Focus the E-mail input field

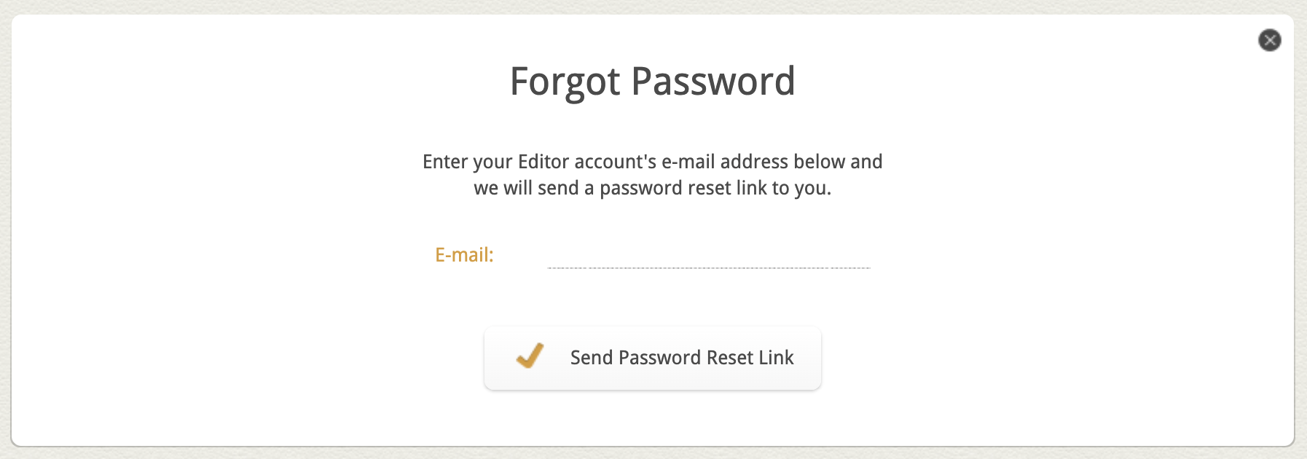[708, 256]
